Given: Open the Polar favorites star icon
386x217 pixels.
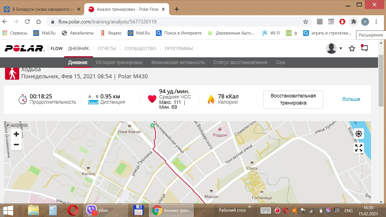Looking at the screenshot, I should (352, 49).
